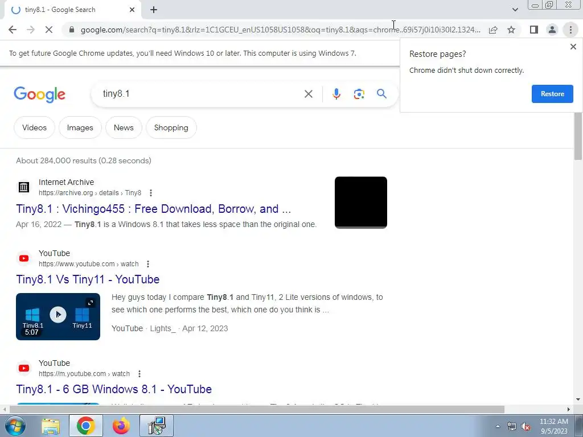
Task: Click the scroll right arrow
Action: [x=569, y=409]
